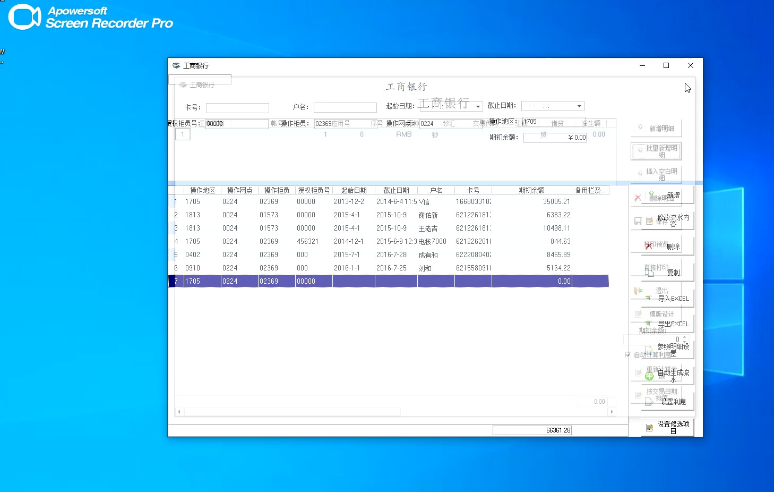The width and height of the screenshot is (774, 492).
Task: Click the horizontal scrollbar left arrow
Action: pos(179,412)
